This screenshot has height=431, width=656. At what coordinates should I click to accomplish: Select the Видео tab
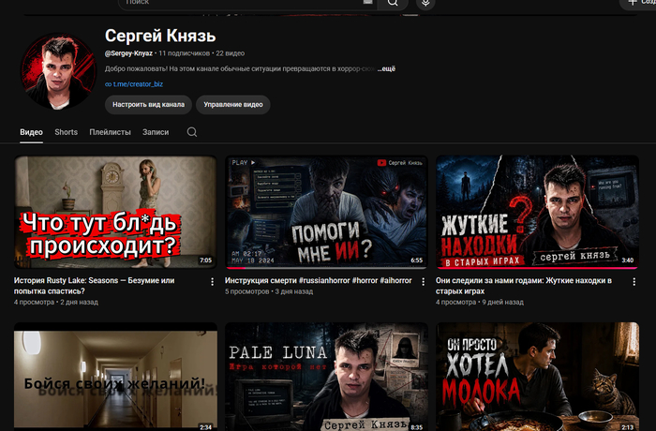click(31, 132)
